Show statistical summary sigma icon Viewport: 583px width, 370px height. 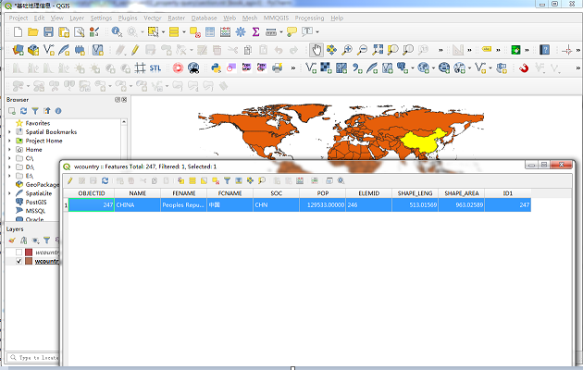coord(255,32)
